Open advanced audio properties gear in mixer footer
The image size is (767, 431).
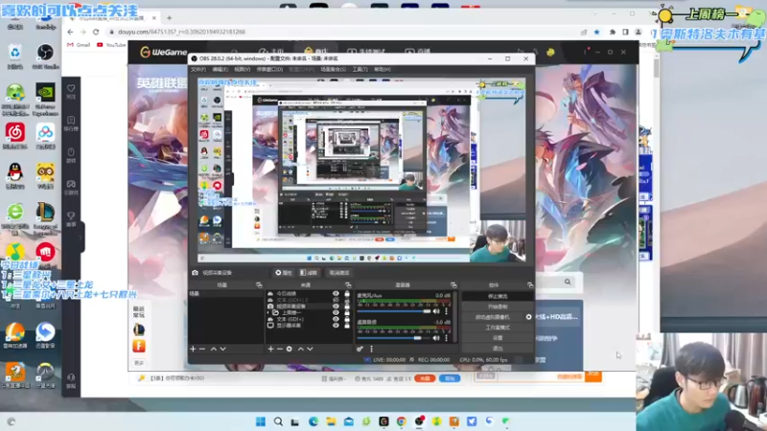coord(360,349)
